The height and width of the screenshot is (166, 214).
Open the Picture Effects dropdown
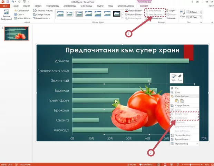click(134, 14)
